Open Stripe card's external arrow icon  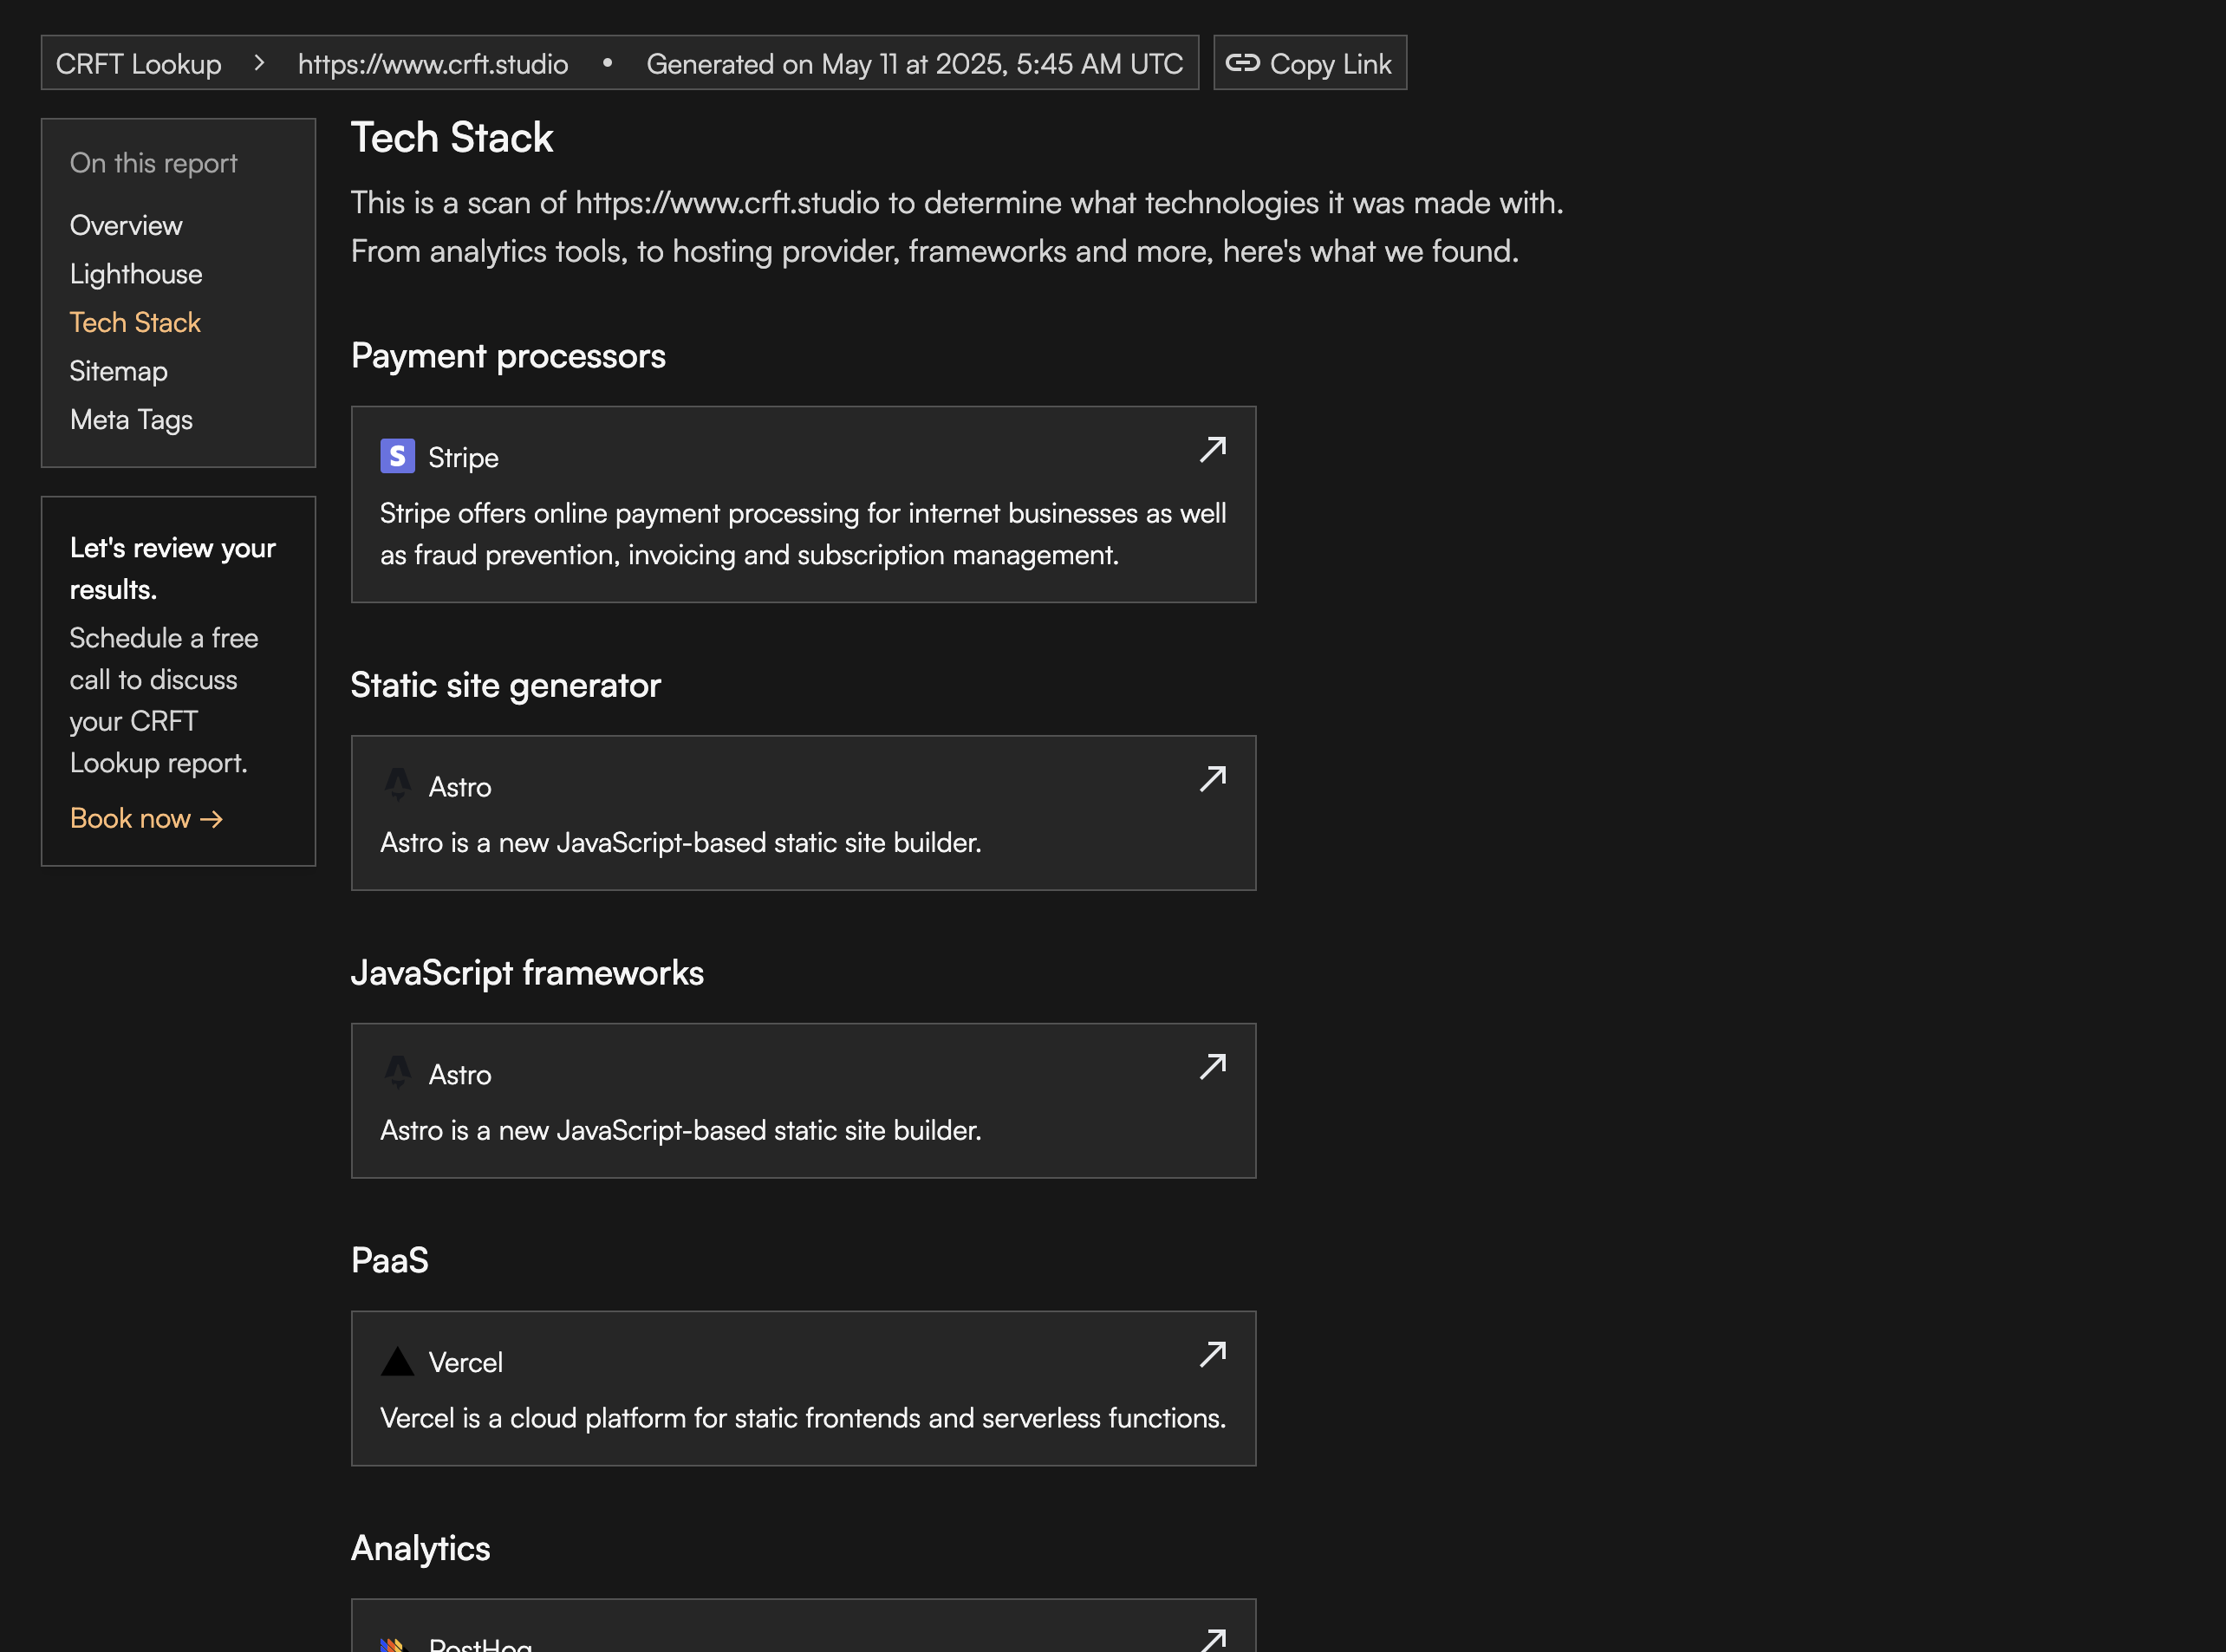coord(1212,450)
